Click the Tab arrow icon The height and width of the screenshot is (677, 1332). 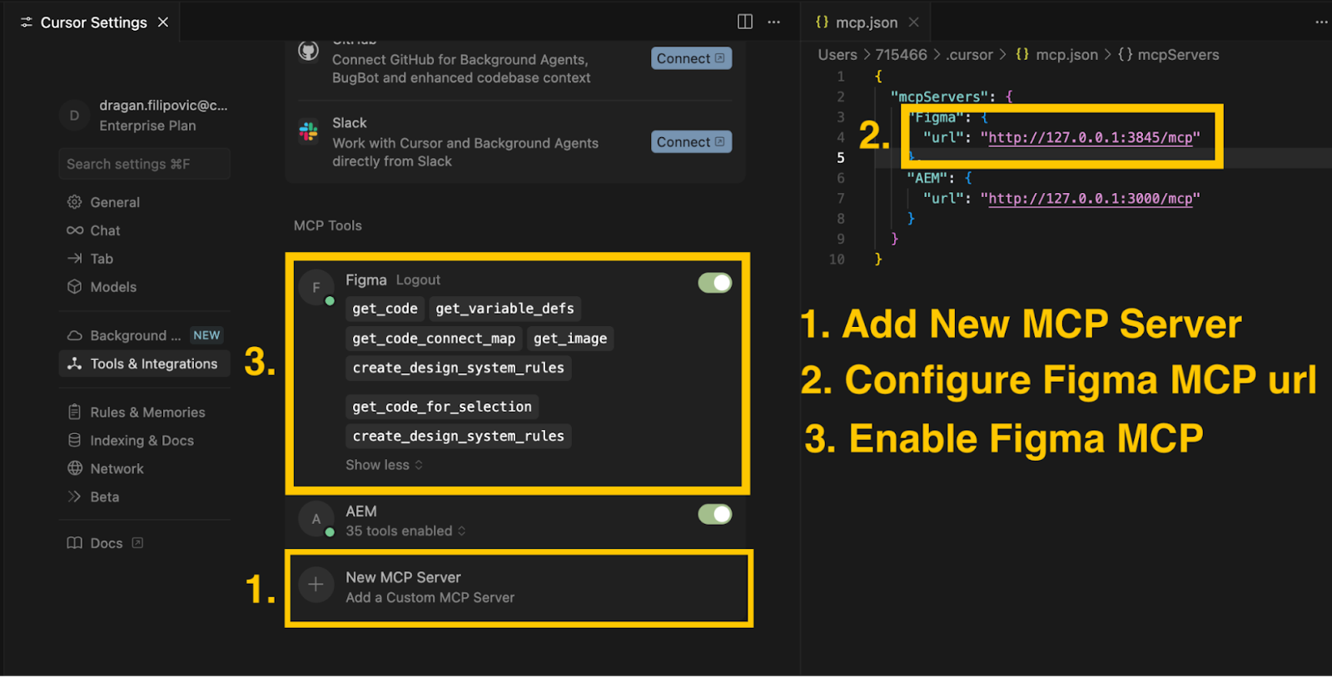(75, 259)
